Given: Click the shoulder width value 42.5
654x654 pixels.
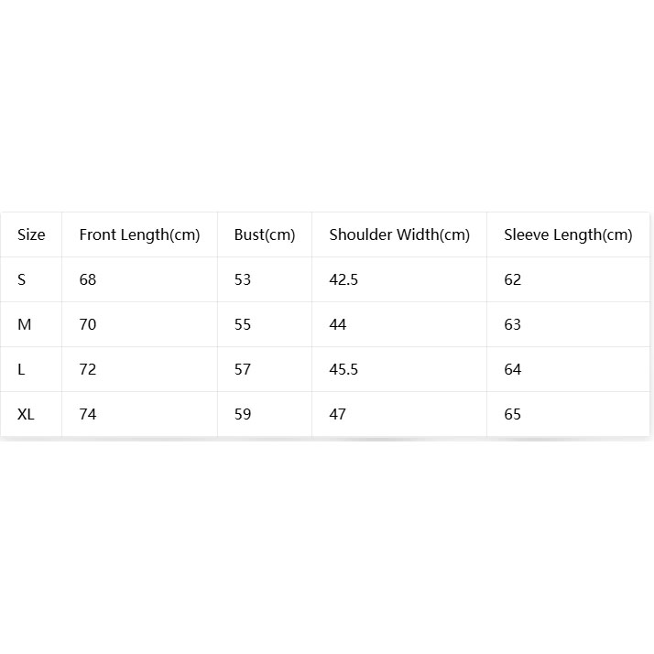Looking at the screenshot, I should pos(343,279).
